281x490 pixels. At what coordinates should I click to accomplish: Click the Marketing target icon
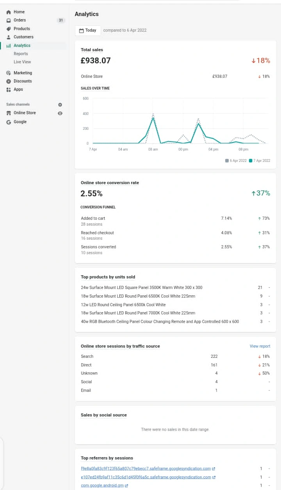click(9, 73)
